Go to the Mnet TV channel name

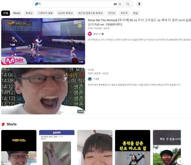[x=97, y=34]
